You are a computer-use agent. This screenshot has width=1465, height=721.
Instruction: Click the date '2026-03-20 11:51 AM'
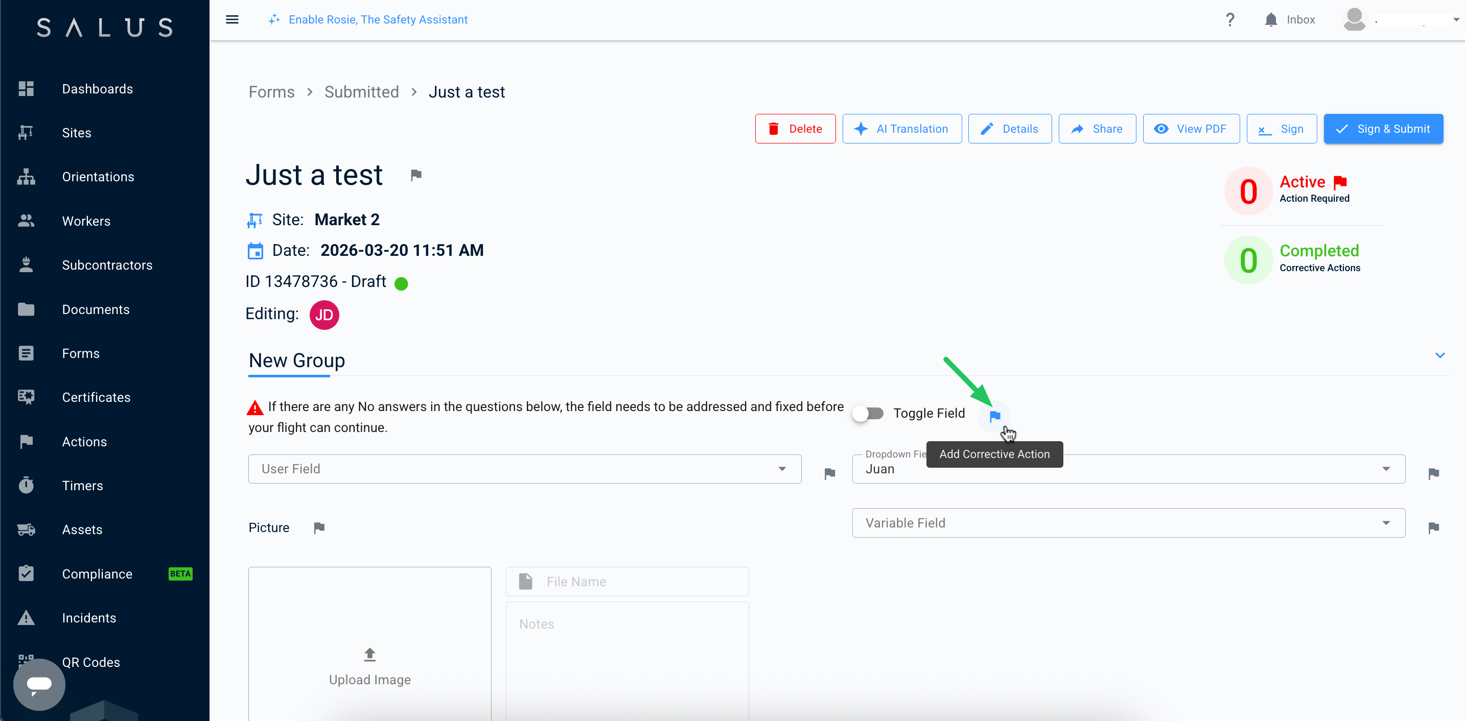tap(402, 251)
